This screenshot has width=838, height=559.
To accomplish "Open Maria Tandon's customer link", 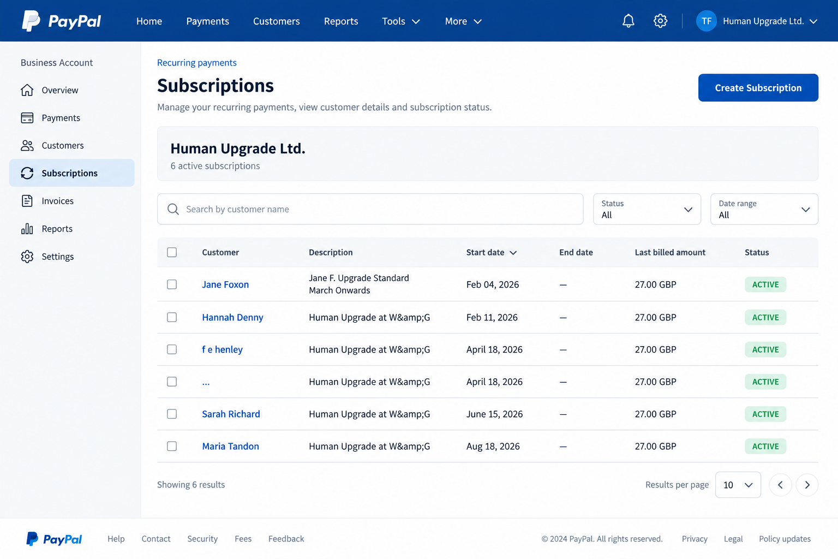I will [x=230, y=446].
